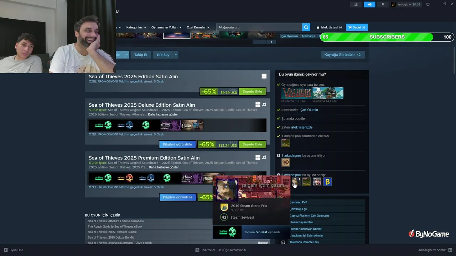The width and height of the screenshot is (456, 256).
Task: Click the yellow B friend avatar
Action: click(327, 182)
